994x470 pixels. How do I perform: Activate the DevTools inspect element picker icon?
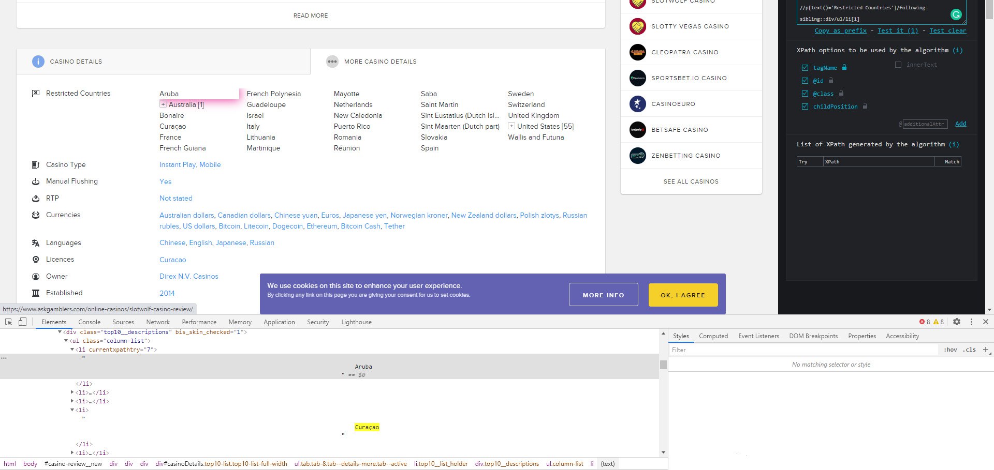(8, 322)
